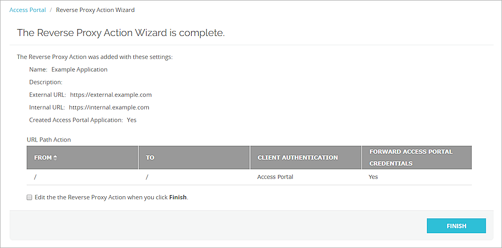502x248 pixels.
Task: Click the external URL https://external.example.com
Action: (111, 95)
